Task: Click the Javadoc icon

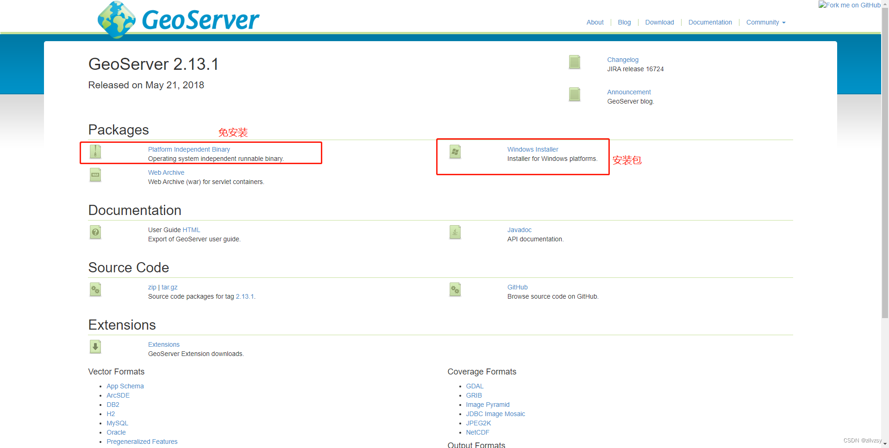Action: 455,232
